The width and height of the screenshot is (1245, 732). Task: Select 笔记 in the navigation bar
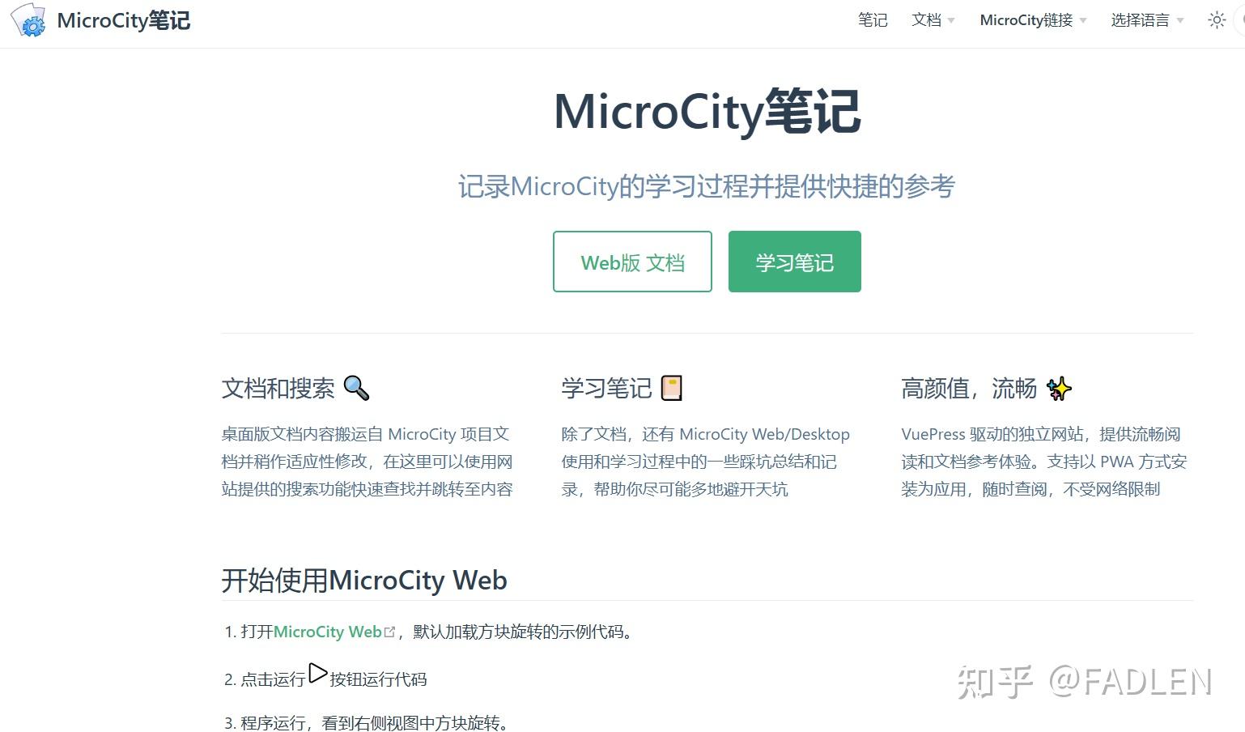tap(873, 20)
